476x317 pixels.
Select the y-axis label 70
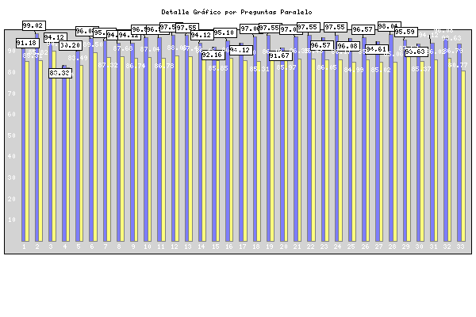click(12, 94)
